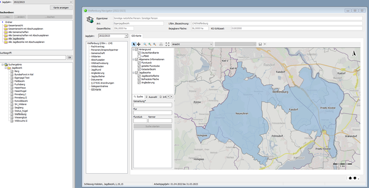This screenshot has height=188, width=369.
Task: Enable the Luftbild layer checkbox
Action: (139, 56)
